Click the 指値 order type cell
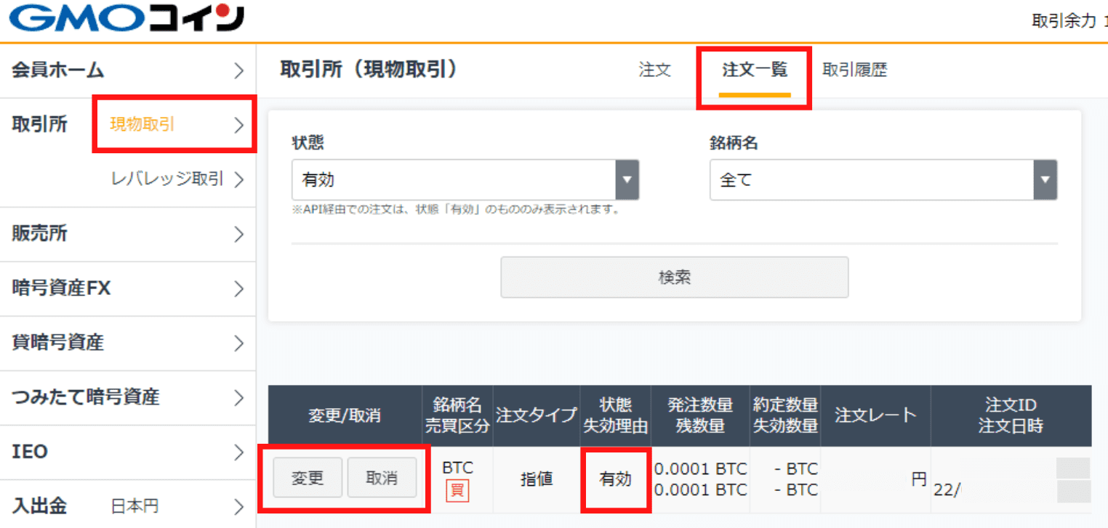Viewport: 1108px width, 528px height. 537,479
